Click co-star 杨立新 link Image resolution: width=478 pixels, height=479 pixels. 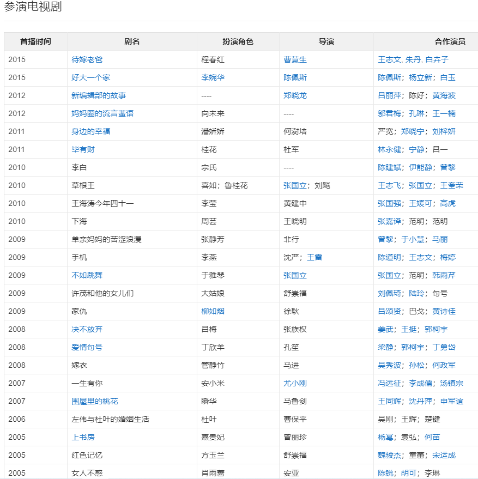(421, 77)
